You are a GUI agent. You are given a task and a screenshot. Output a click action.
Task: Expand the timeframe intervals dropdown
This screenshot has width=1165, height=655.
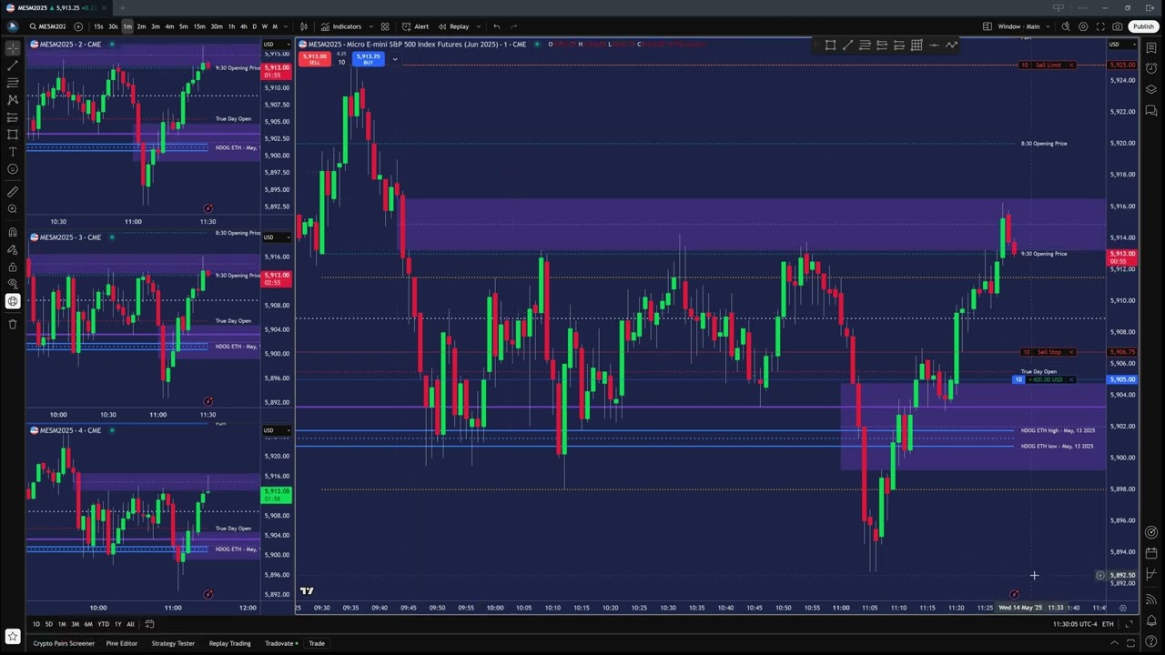coord(286,26)
